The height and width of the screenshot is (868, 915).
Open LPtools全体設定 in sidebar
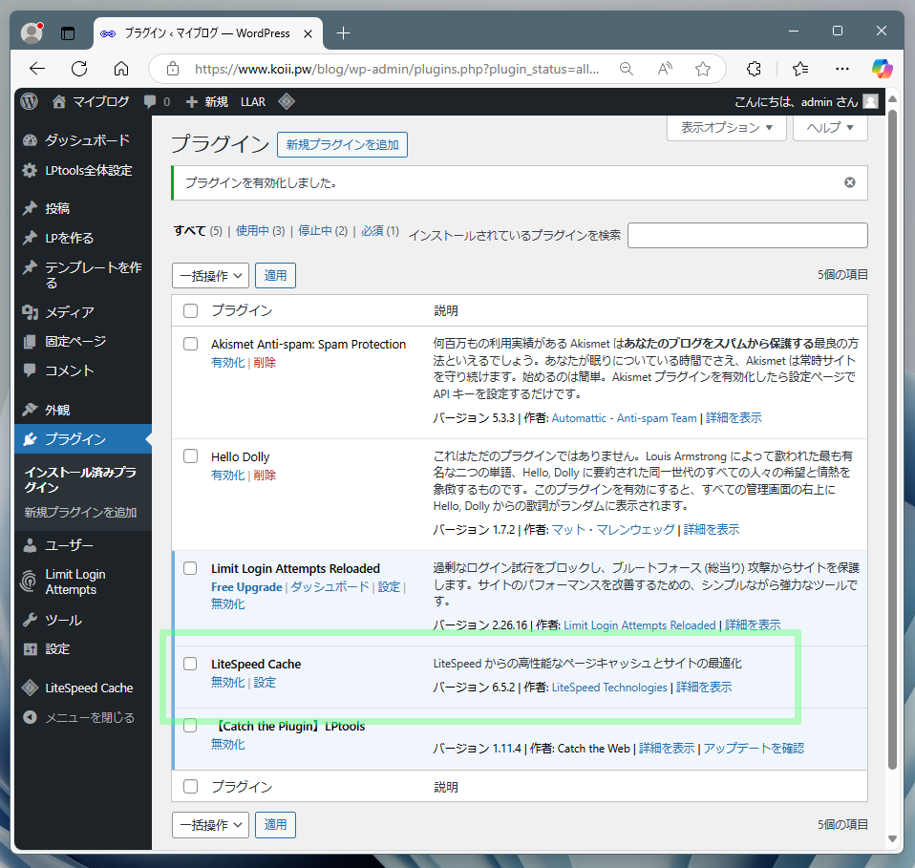coord(83,170)
